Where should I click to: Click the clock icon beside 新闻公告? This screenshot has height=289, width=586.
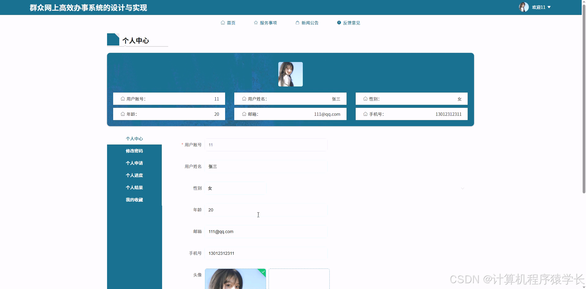297,22
